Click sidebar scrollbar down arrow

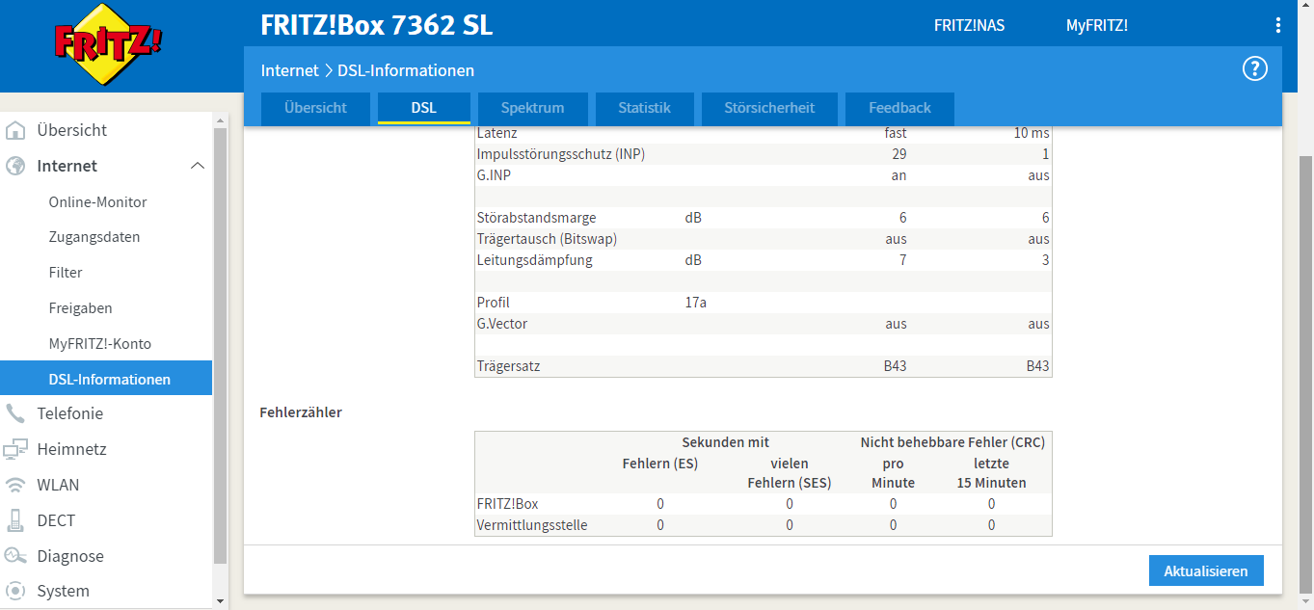pos(220,600)
